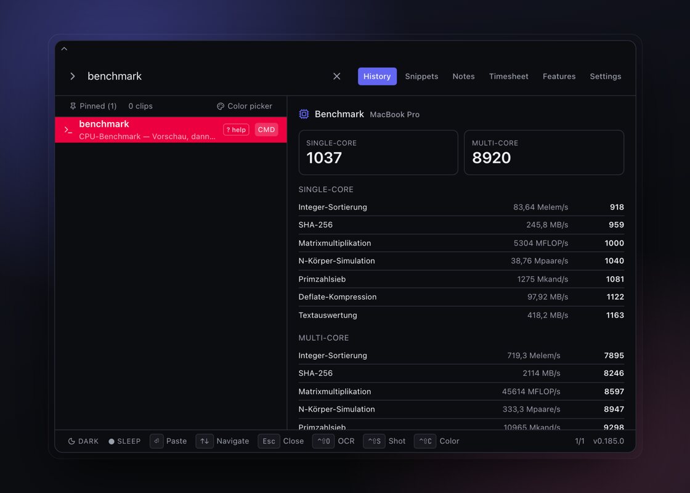Screen dimensions: 690x493
Task: Open the Settings tab
Action: [606, 76]
